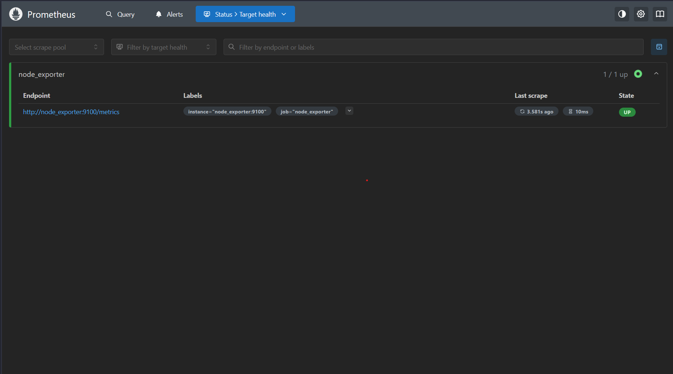
Task: Click the Prometheus flame logo
Action: click(16, 14)
